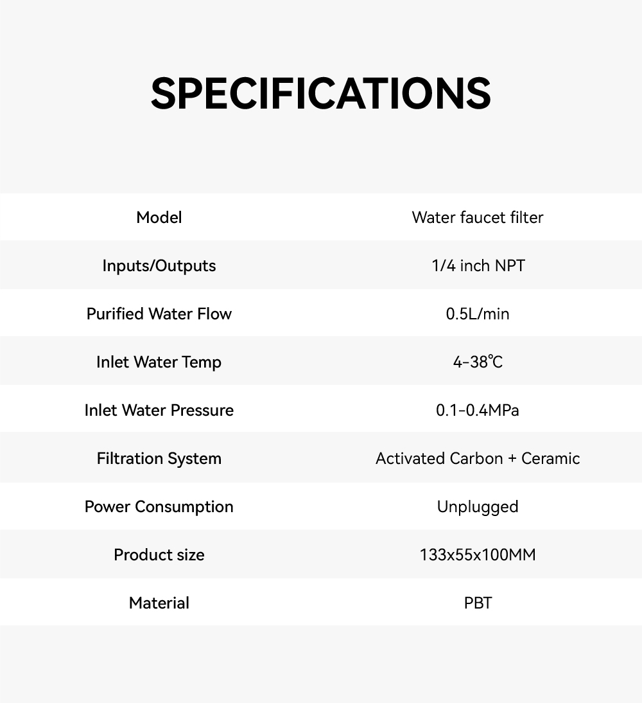Viewport: 642px width, 703px height.
Task: Click the Unplugged value
Action: [x=478, y=506]
